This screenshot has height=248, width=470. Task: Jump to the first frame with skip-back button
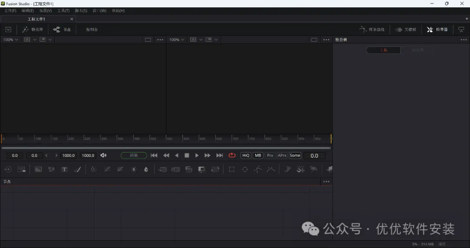coord(154,155)
